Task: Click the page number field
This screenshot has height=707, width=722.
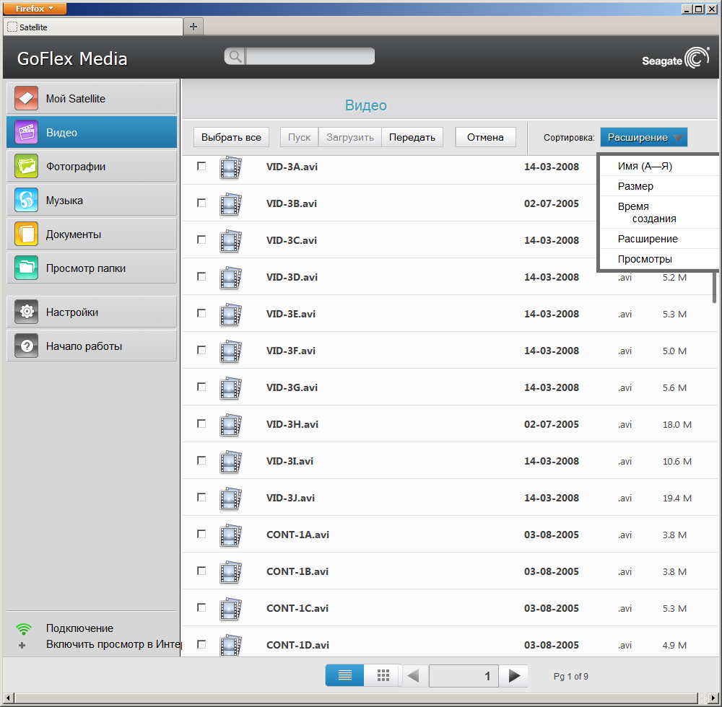Action: pyautogui.click(x=464, y=676)
